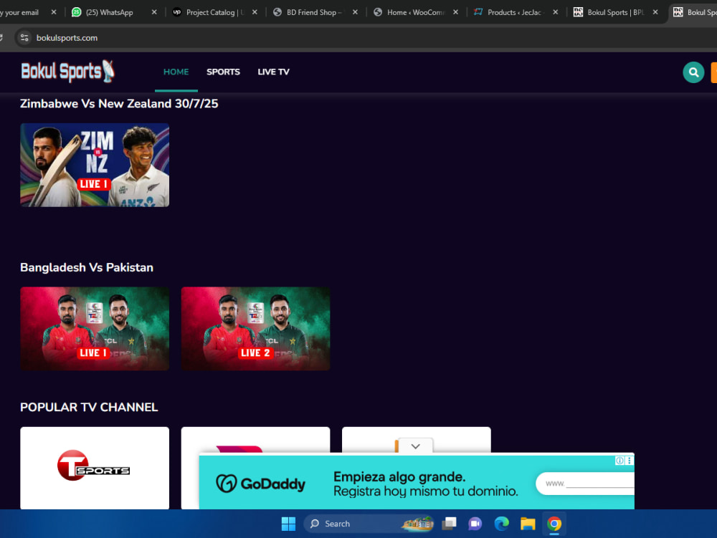Viewport: 717px width, 538px height.
Task: Click the orange button next to search
Action: (x=714, y=72)
